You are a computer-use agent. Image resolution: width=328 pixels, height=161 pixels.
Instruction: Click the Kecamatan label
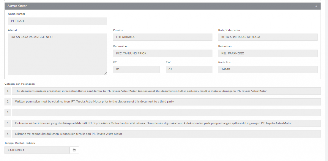pos(120,46)
